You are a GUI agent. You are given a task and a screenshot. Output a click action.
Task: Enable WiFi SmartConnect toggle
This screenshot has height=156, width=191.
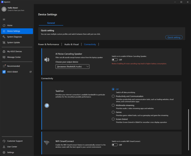(x=115, y=145)
